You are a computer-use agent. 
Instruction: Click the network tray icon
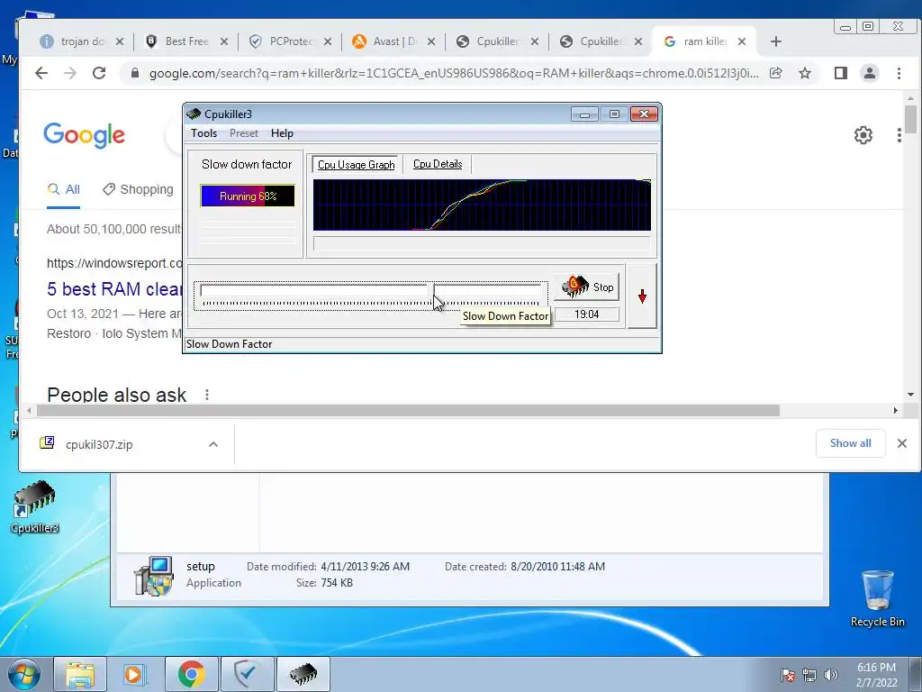click(809, 675)
